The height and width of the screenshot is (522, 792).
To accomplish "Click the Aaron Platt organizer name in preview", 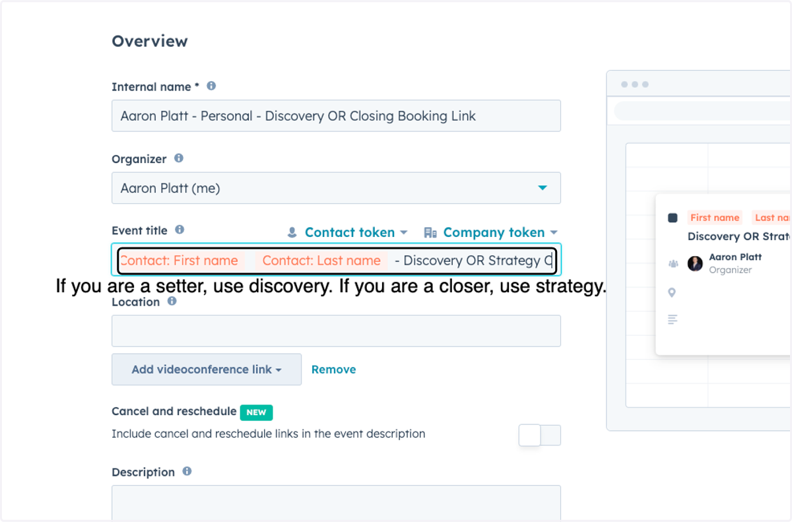I will 735,257.
